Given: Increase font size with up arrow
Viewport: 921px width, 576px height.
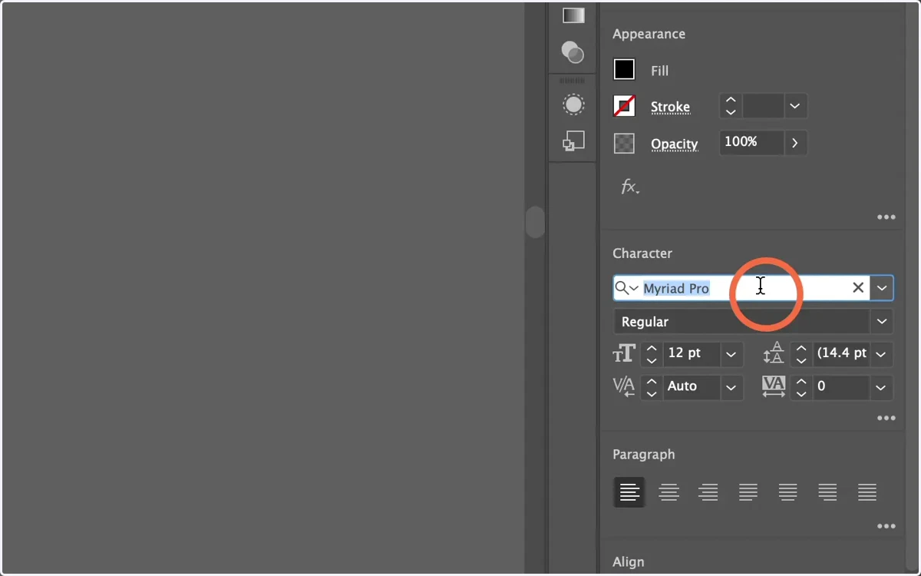Looking at the screenshot, I should 651,348.
